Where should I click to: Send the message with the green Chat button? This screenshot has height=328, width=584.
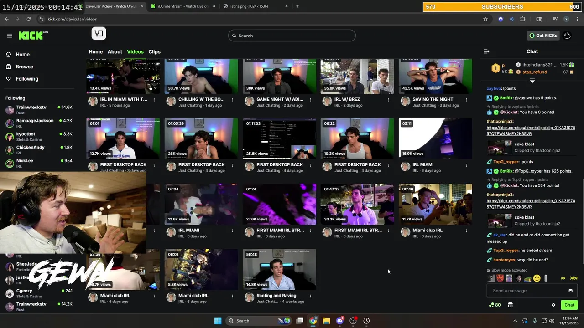click(x=569, y=305)
